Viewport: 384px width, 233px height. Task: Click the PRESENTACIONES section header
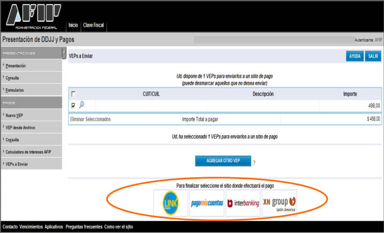click(x=19, y=53)
